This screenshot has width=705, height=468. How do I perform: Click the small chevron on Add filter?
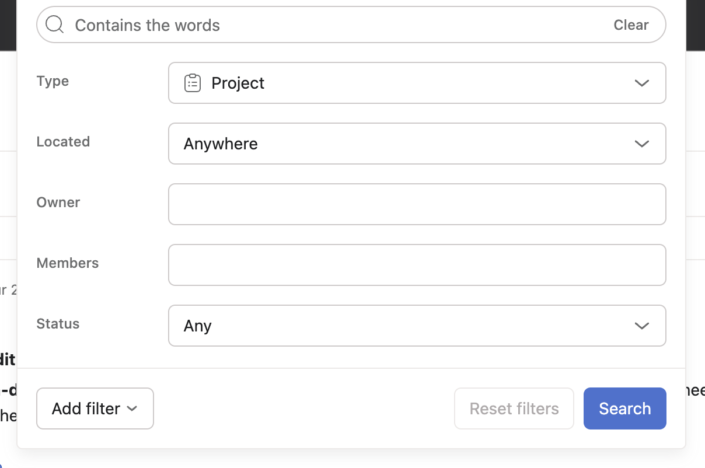[x=132, y=408]
